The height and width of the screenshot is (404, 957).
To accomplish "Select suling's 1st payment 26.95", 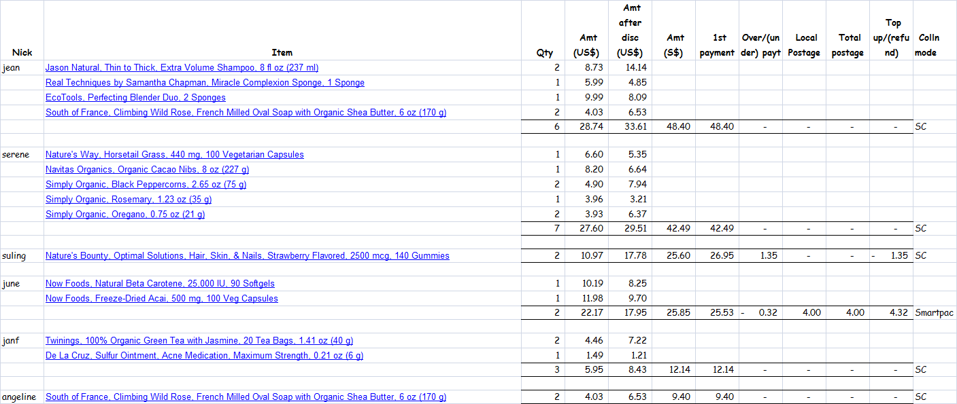I will tap(718, 256).
